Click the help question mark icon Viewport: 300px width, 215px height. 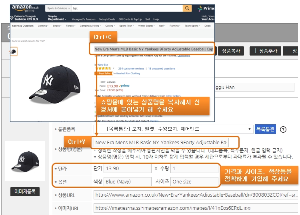coord(283,129)
